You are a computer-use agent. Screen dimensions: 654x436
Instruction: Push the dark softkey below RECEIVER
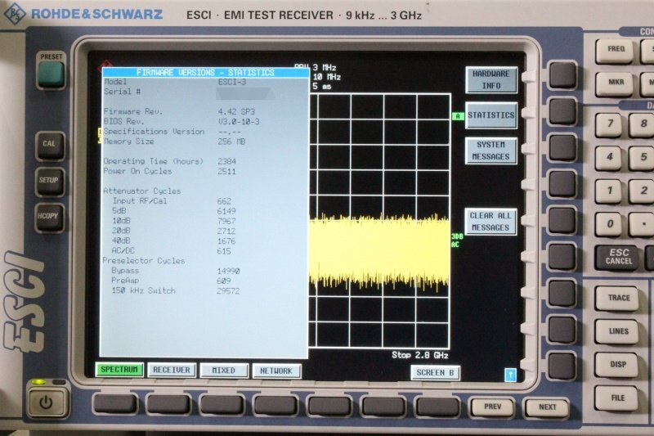tap(168, 404)
